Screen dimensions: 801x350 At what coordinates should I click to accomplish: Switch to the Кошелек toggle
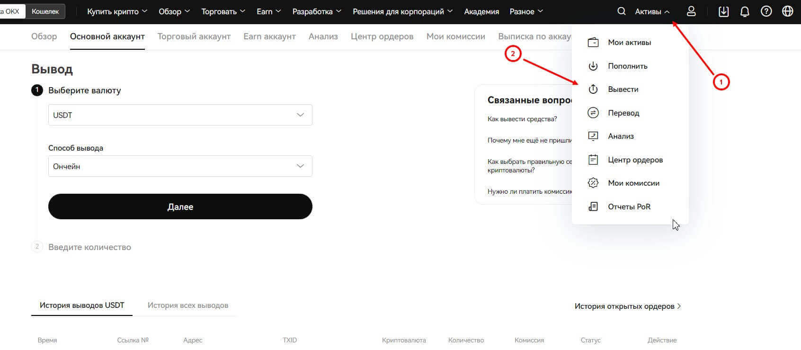(45, 11)
